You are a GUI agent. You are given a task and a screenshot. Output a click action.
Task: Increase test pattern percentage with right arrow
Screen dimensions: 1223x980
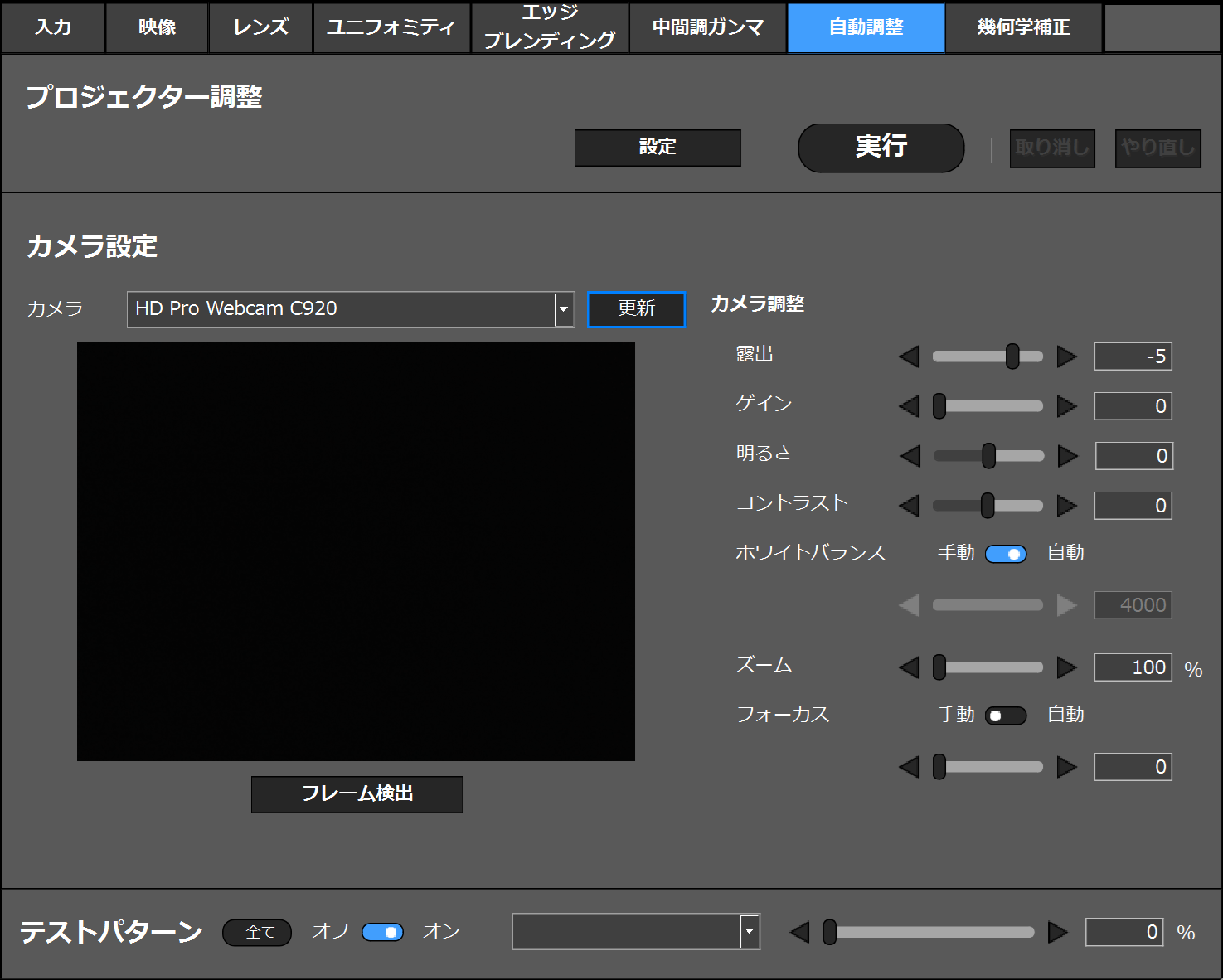click(x=1057, y=932)
